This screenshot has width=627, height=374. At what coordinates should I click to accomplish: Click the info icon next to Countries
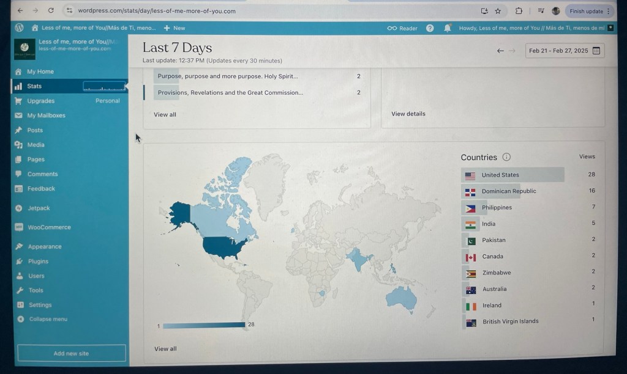coord(506,157)
